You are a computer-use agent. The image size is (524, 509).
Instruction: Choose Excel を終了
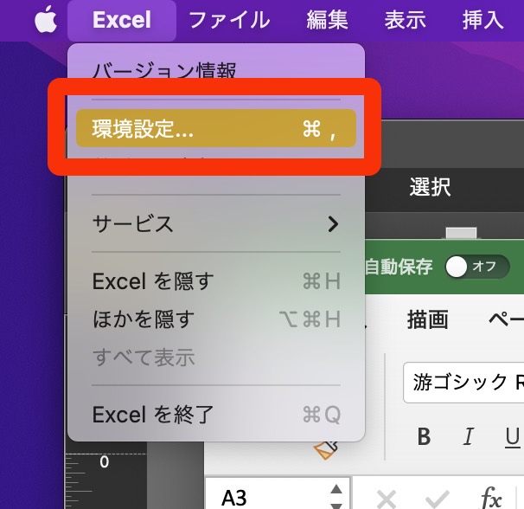[x=216, y=415]
